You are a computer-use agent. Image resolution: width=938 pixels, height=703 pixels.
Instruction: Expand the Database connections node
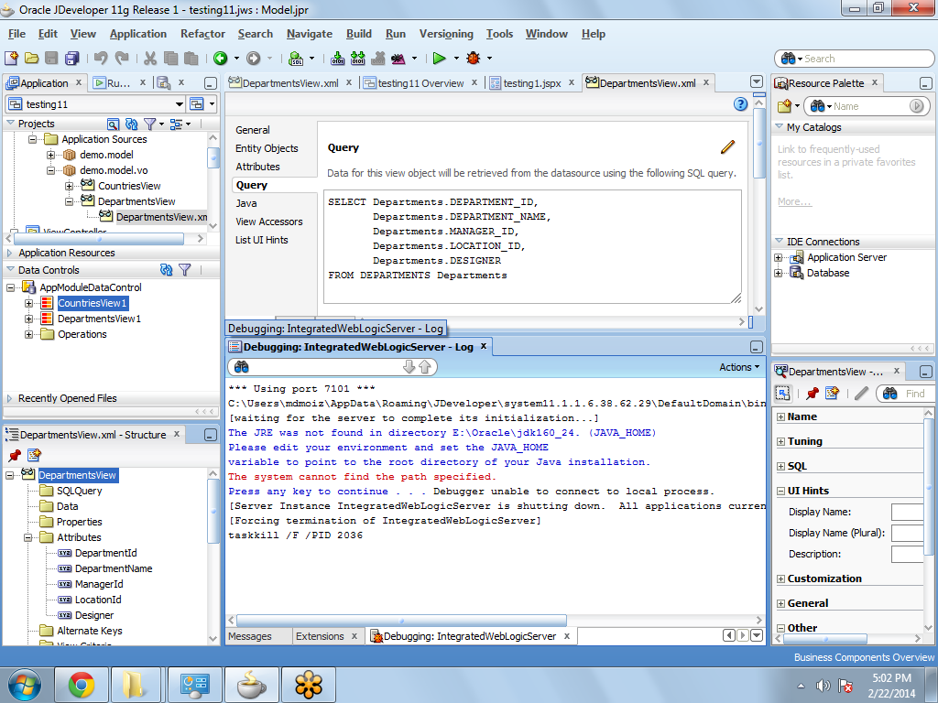click(779, 273)
